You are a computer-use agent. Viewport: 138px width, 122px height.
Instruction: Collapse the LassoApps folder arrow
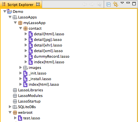coord(10,17)
